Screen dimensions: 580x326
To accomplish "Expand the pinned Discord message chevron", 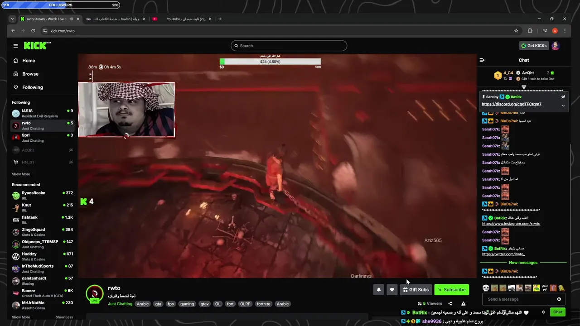I will click(563, 105).
